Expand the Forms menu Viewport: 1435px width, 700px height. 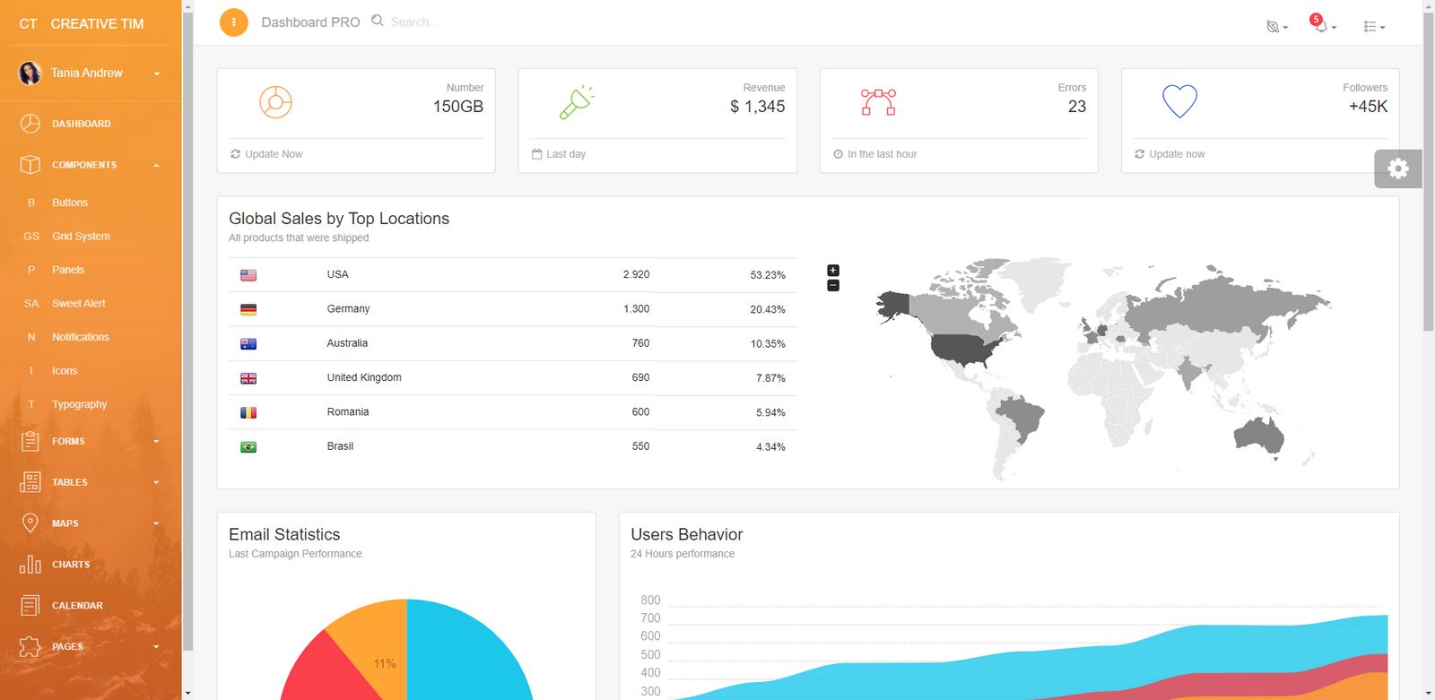pos(157,441)
